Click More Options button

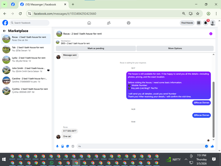point(175,48)
